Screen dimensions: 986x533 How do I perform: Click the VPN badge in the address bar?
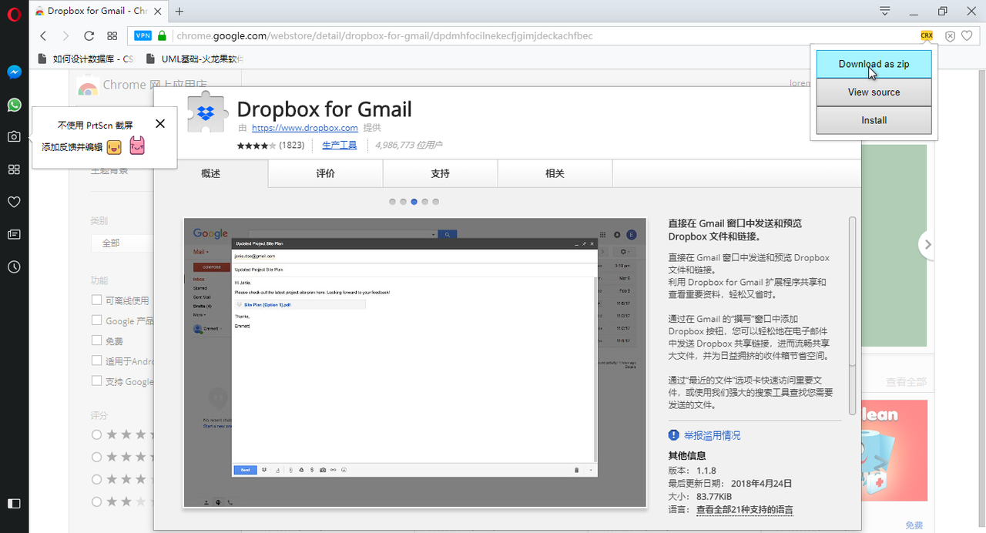(143, 35)
